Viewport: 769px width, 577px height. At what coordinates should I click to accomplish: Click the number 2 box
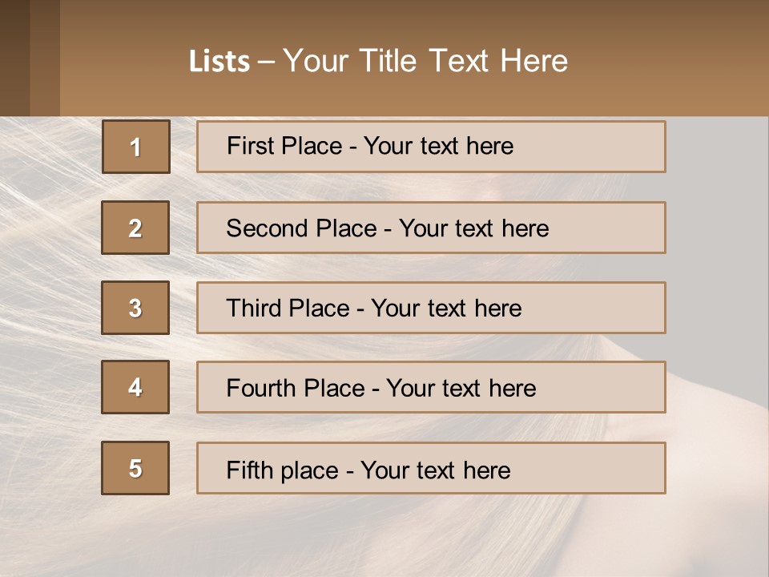135,228
